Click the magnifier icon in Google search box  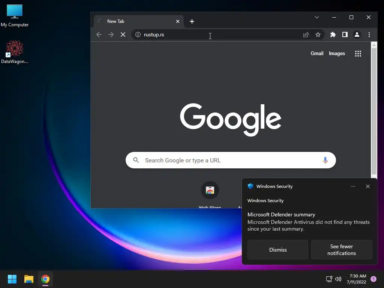click(136, 160)
